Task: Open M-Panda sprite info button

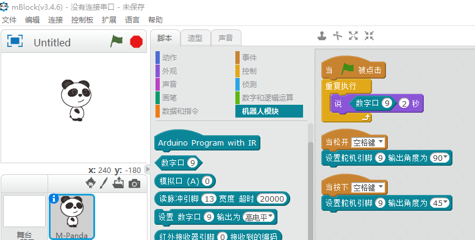Action: click(x=54, y=199)
